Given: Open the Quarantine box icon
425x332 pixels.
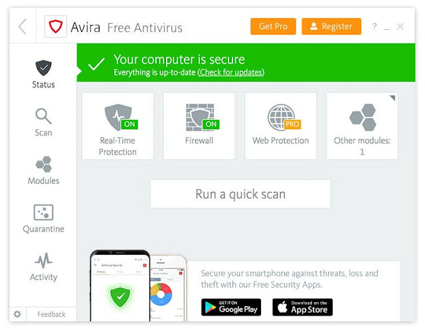Looking at the screenshot, I should [43, 212].
